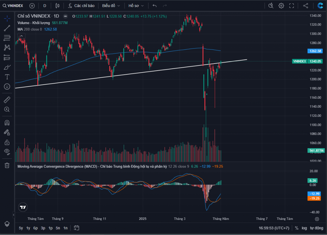Select the Volume - Khối lượng legend
The width and height of the screenshot is (327, 235).
34,23
